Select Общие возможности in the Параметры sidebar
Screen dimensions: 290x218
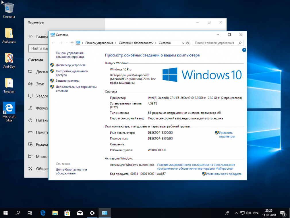[x=38, y=169]
